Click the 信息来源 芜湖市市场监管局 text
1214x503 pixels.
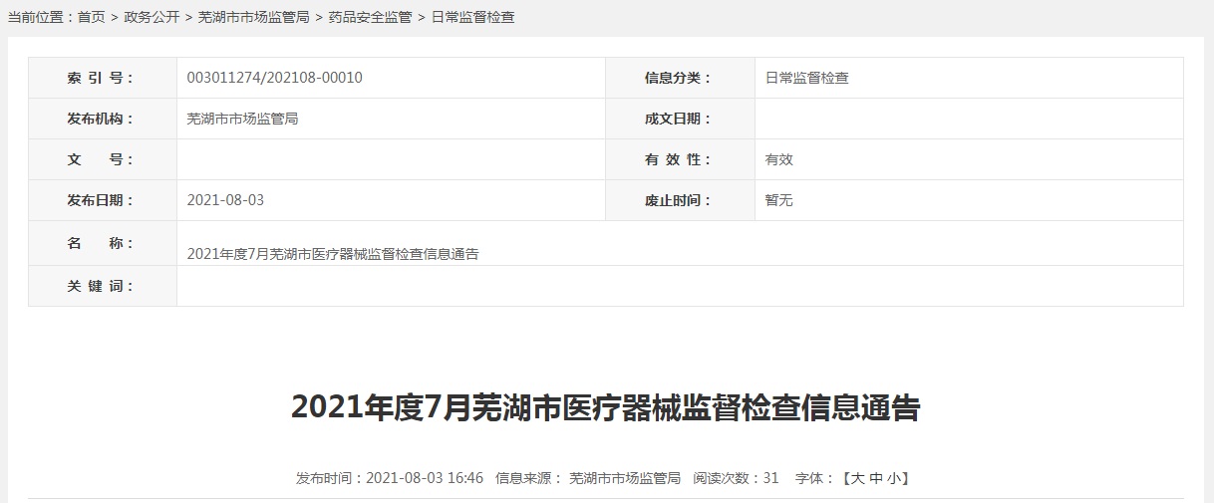(588, 478)
